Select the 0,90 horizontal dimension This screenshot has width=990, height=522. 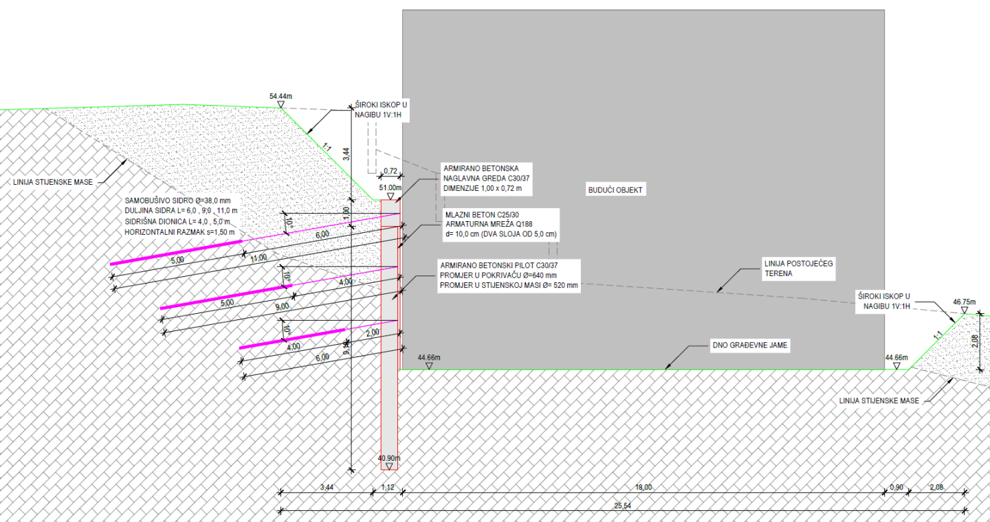coord(896,487)
